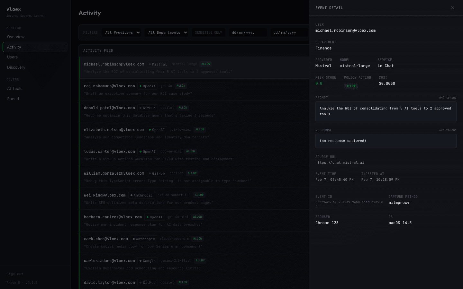Click the Sign out link
The image size is (463, 289).
(15, 274)
